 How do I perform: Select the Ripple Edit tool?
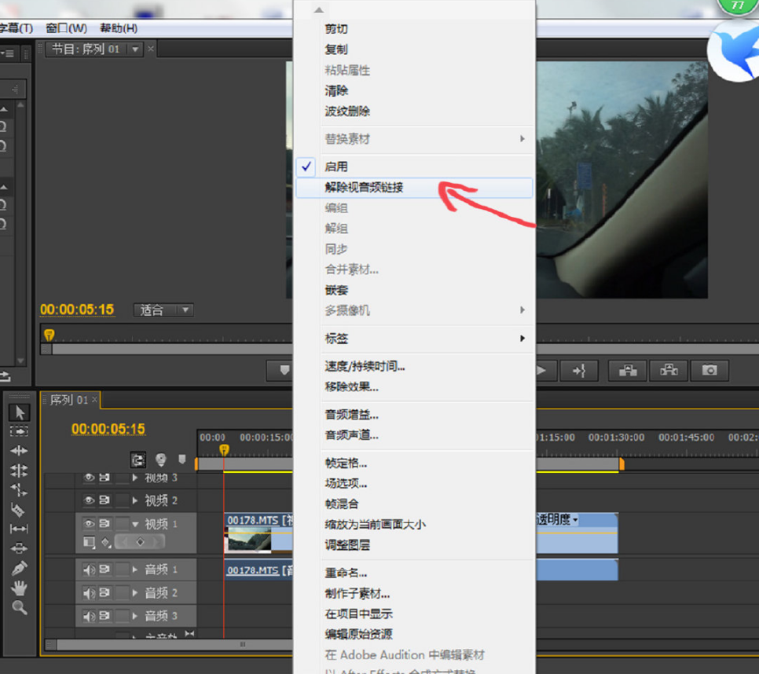tap(20, 451)
